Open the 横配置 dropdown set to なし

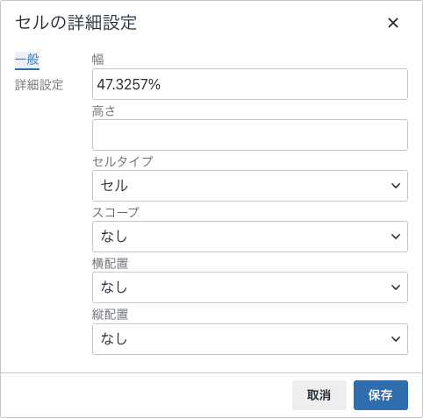click(x=250, y=287)
